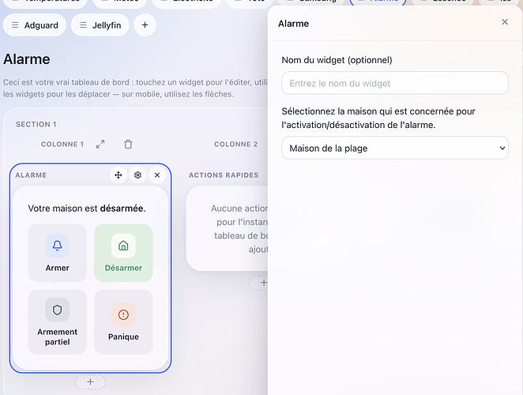Image resolution: width=523 pixels, height=395 pixels.
Task: Open the Maison de la plage dropdown
Action: point(395,148)
